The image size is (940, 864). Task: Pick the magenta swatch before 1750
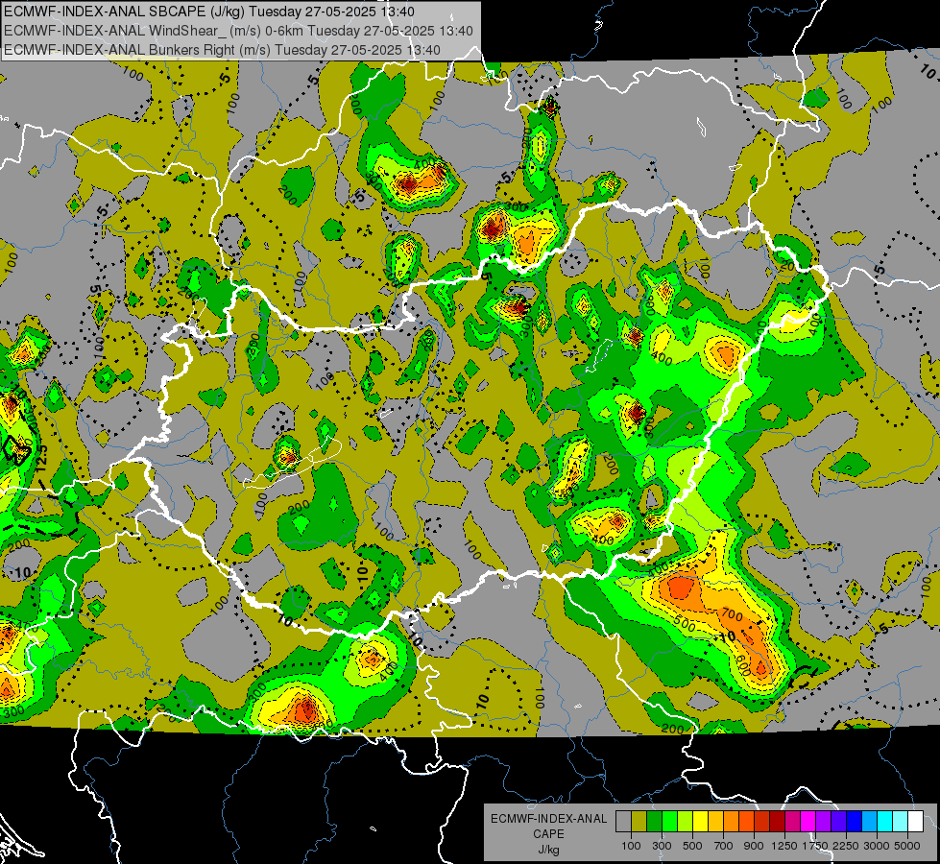[808, 821]
